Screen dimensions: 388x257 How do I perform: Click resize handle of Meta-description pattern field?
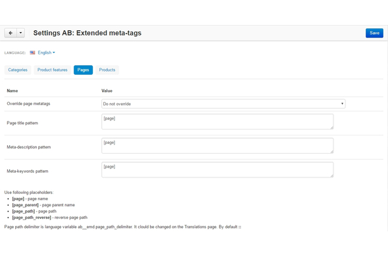331,152
